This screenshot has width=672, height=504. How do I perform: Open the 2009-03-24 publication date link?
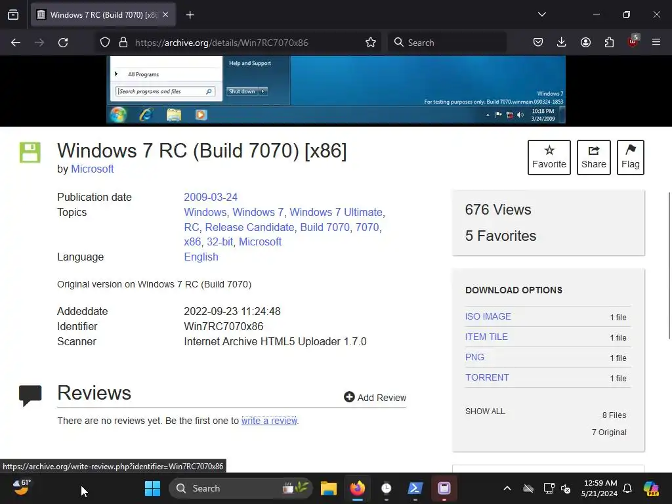click(x=211, y=197)
